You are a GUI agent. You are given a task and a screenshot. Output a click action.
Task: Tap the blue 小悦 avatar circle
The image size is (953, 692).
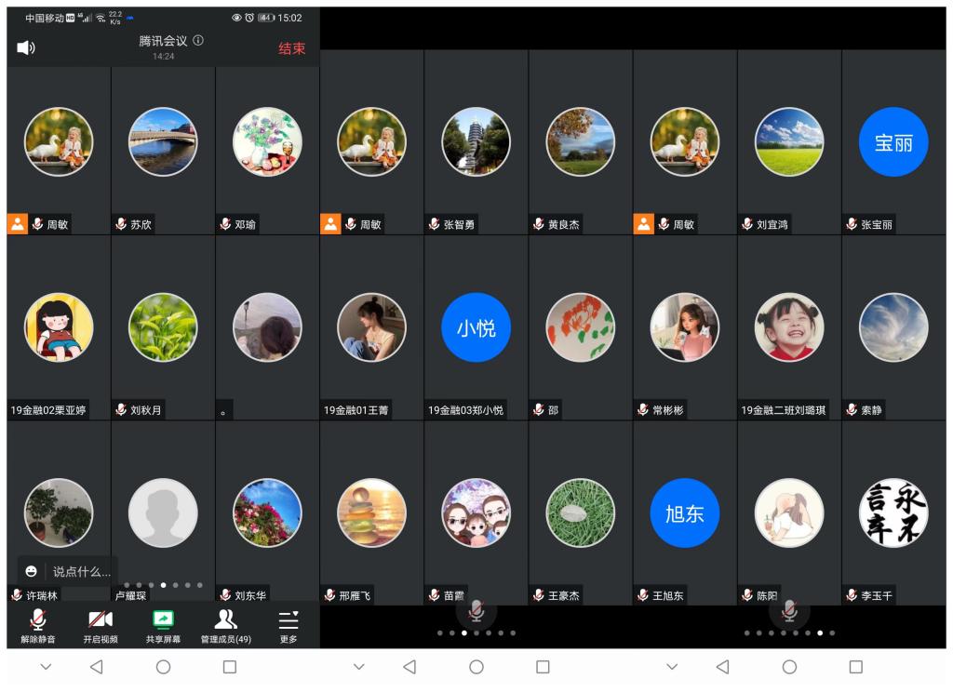point(476,327)
